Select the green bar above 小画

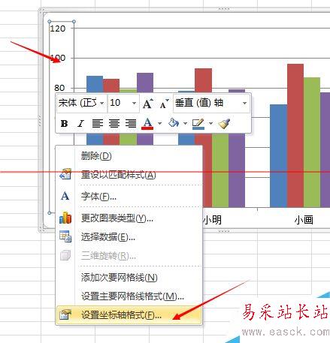pyautogui.click(x=312, y=143)
